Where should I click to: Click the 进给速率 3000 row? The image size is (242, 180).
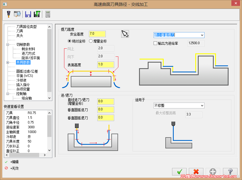tap(26, 127)
